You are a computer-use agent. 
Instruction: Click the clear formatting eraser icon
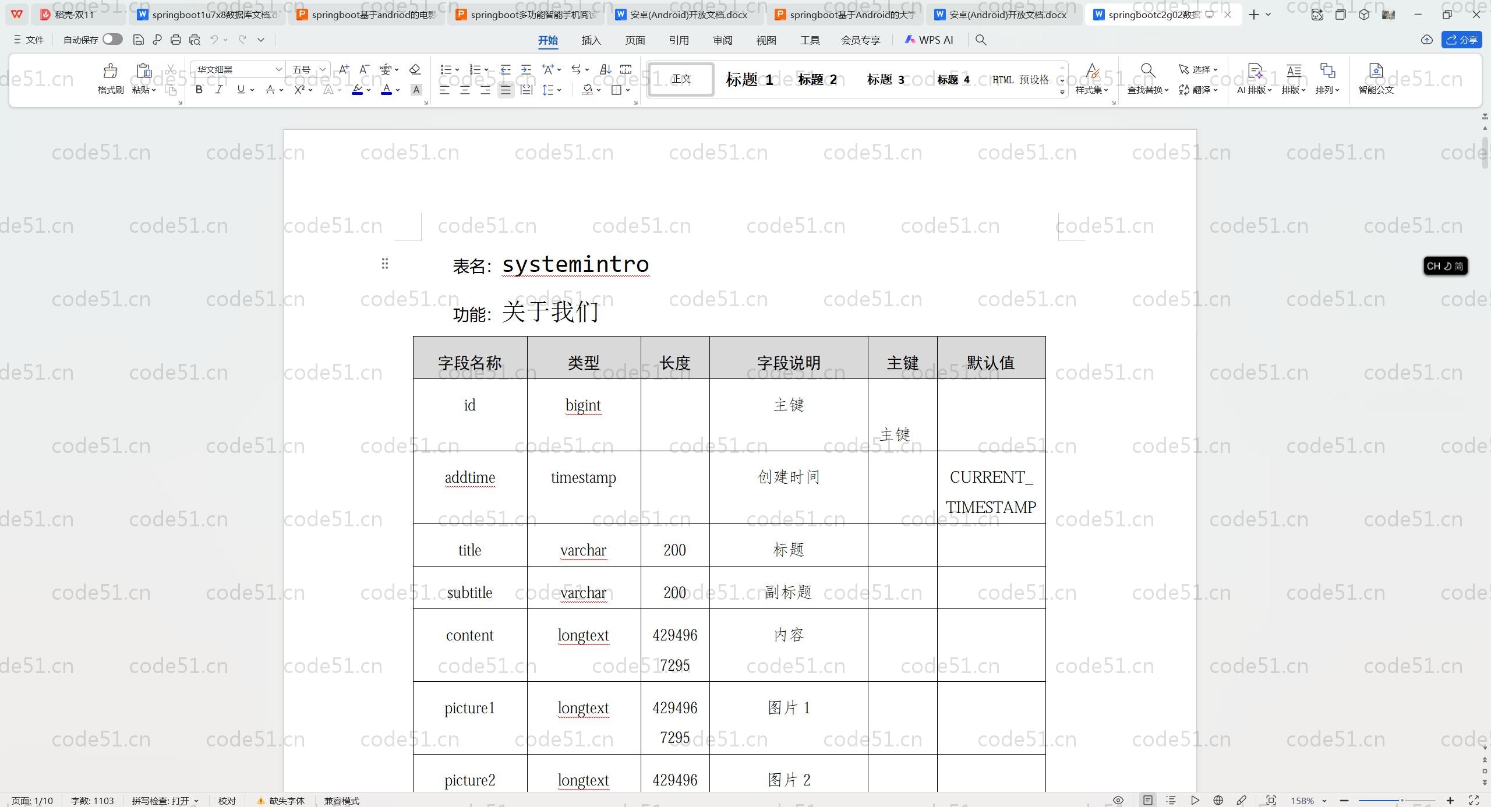pos(415,69)
